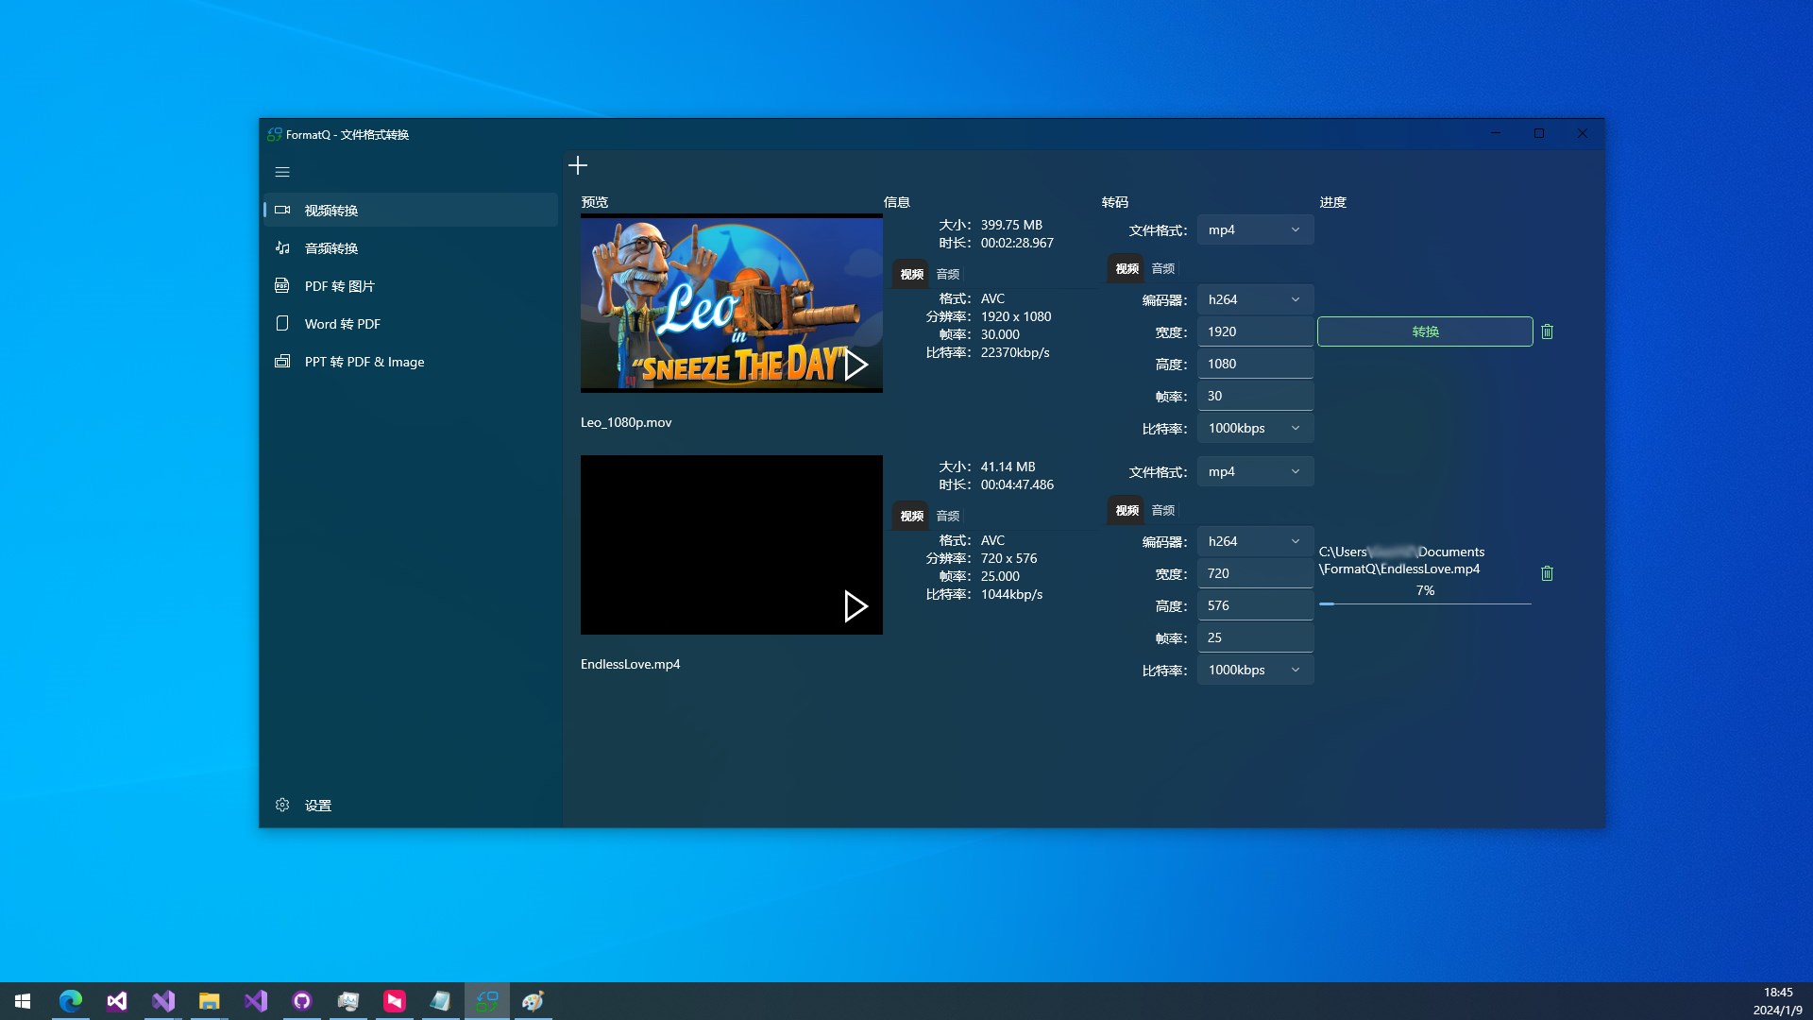Click the plus icon to add file
This screenshot has height=1020, width=1813.
[578, 166]
